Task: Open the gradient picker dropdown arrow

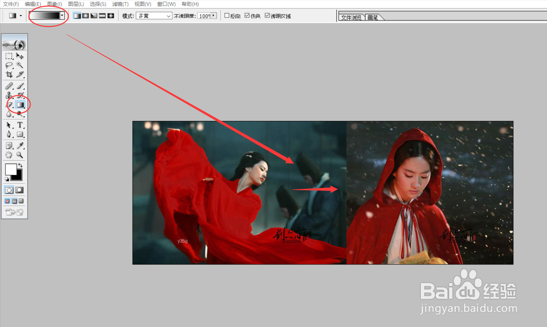Action: [x=62, y=15]
